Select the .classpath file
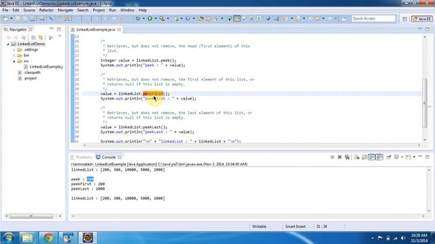Image resolution: width=435 pixels, height=244 pixels. (29, 73)
